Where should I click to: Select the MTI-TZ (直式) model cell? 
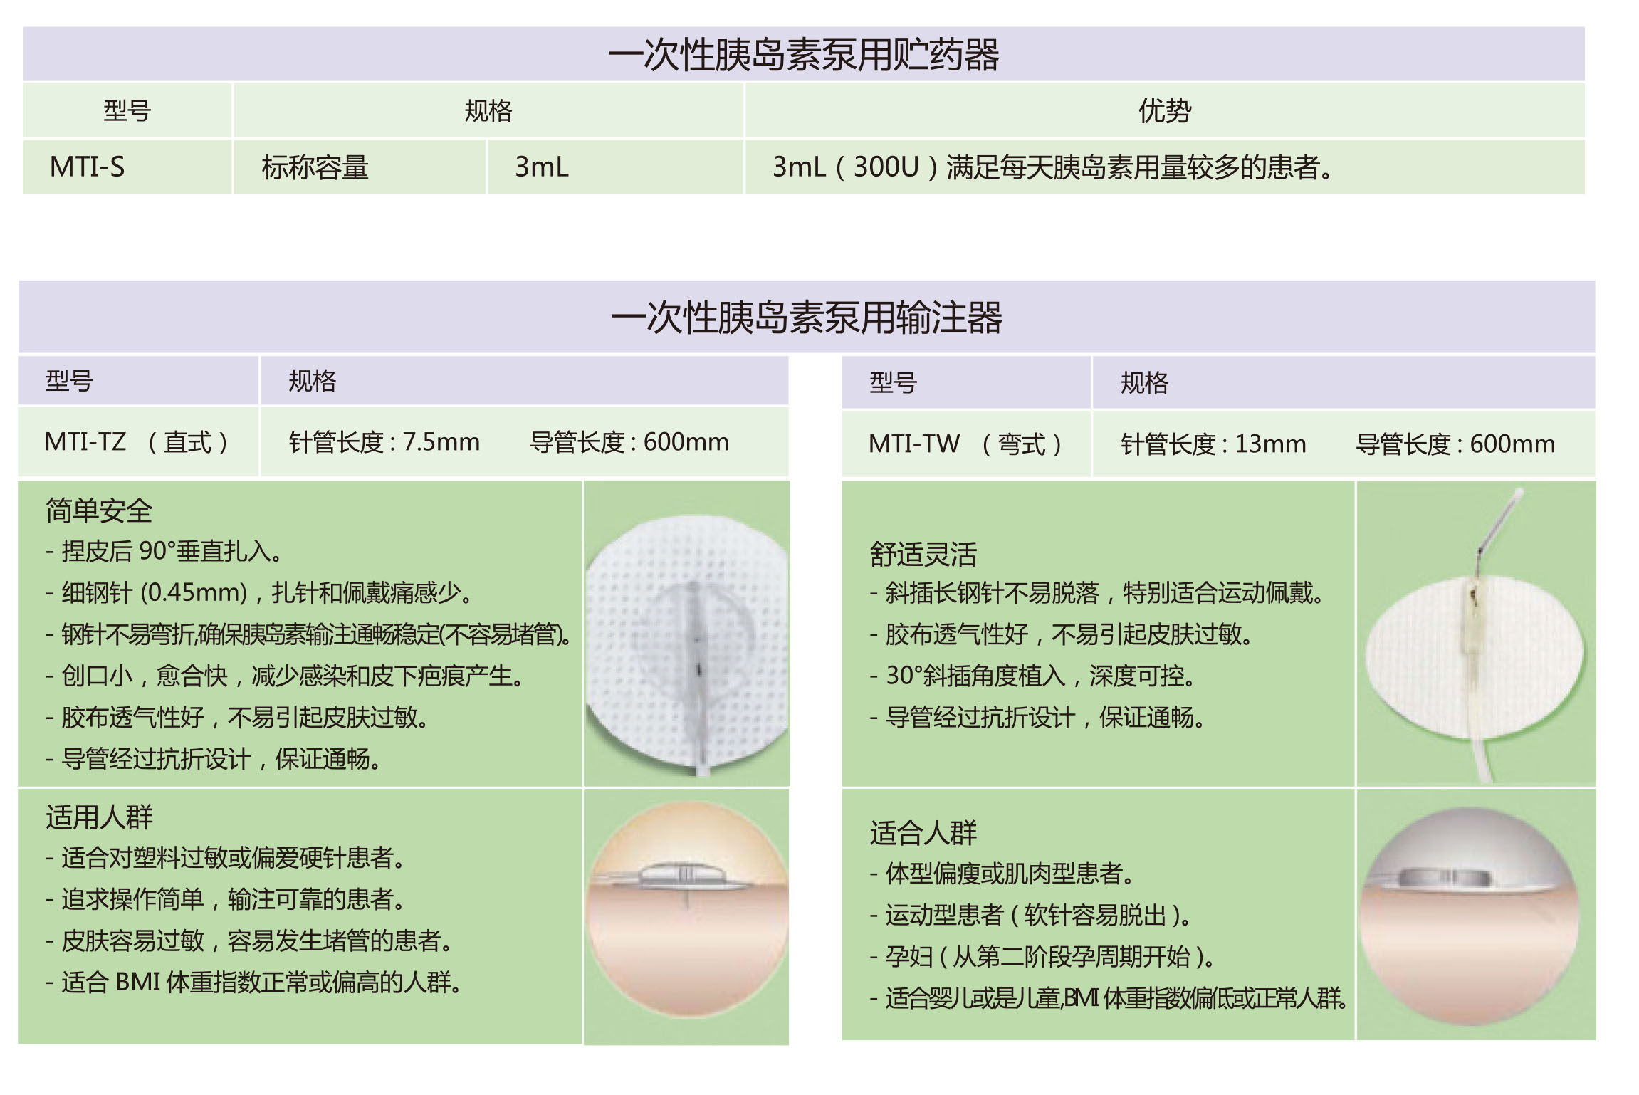137,442
